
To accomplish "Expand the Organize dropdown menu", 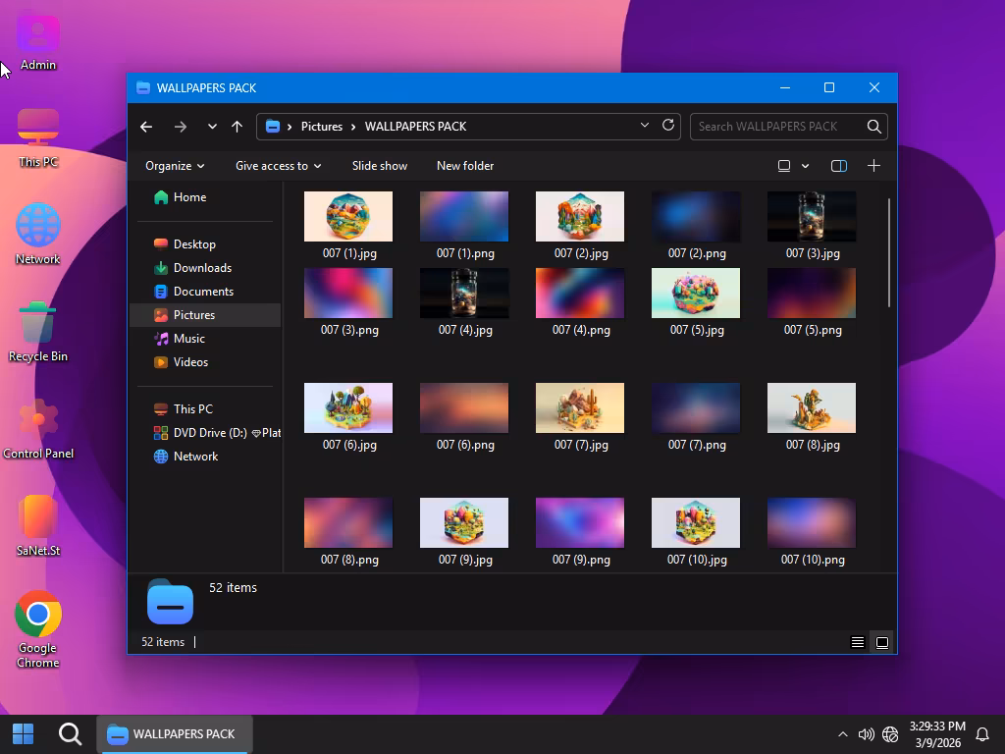I will 175,166.
